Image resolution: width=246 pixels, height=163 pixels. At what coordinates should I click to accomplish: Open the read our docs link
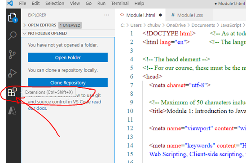[65, 105]
